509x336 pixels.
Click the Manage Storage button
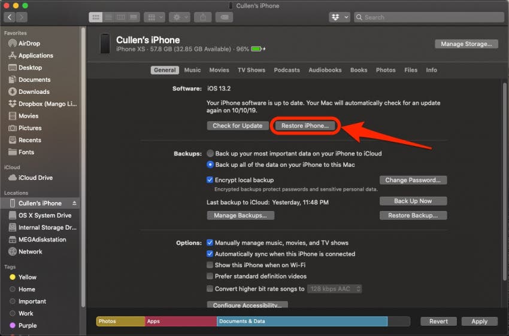click(466, 44)
